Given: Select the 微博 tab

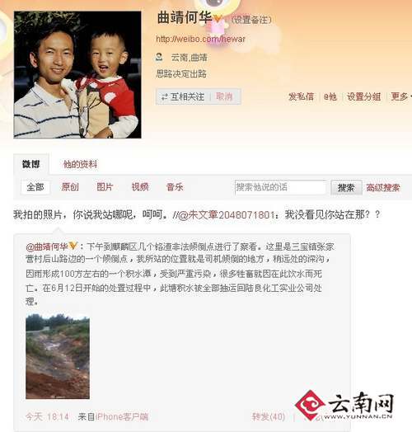Looking at the screenshot, I should 31,164.
